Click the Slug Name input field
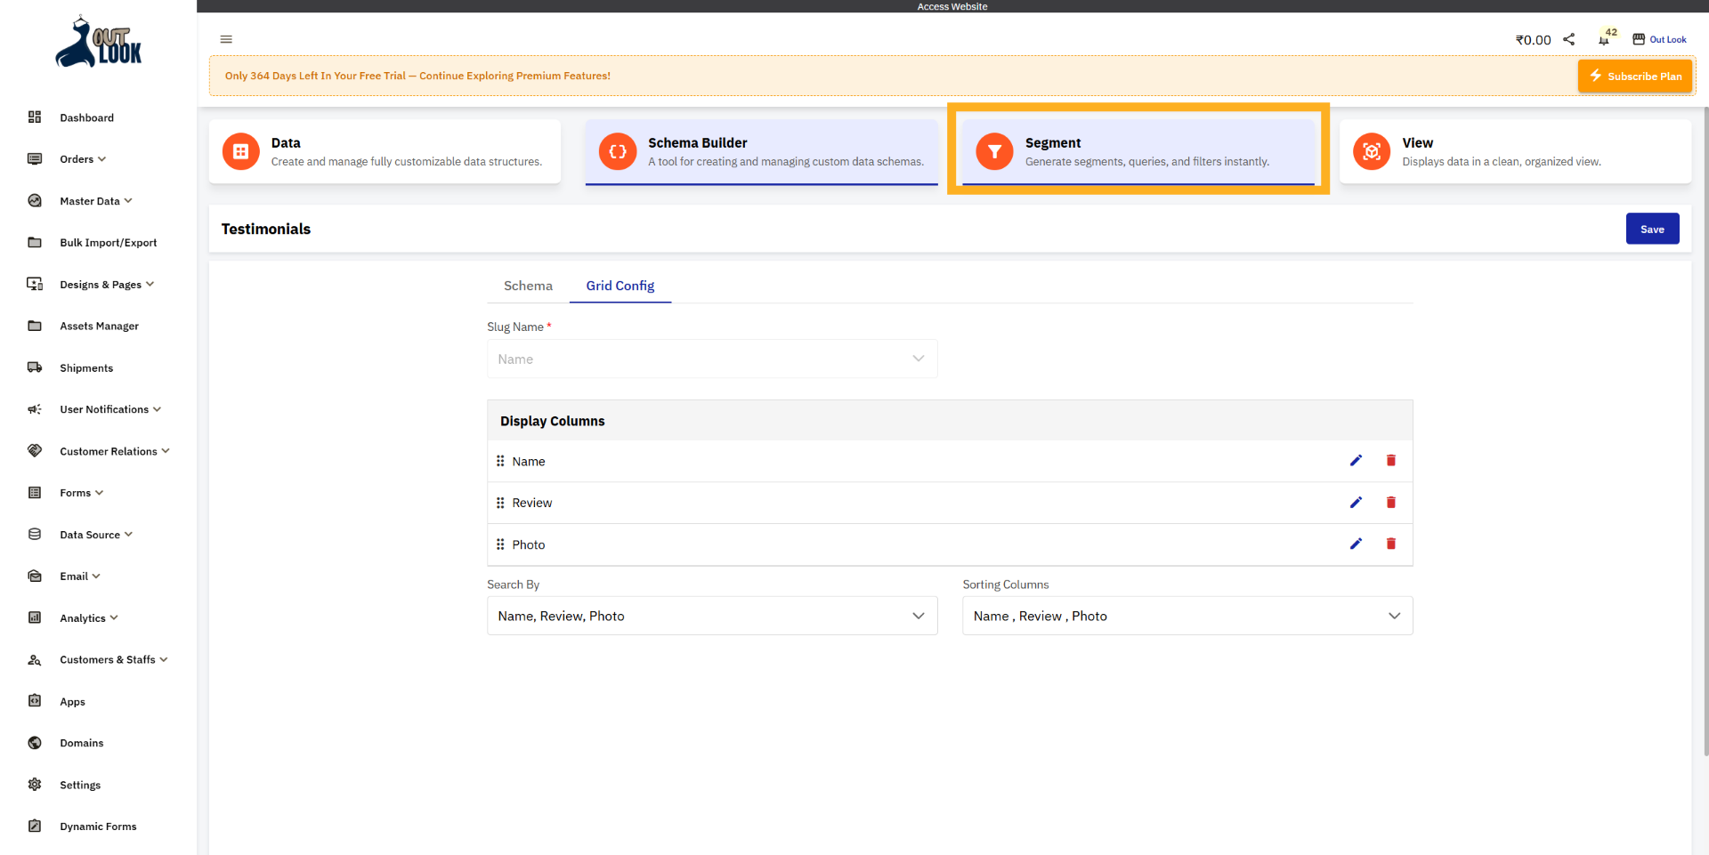The height and width of the screenshot is (855, 1709). pyautogui.click(x=711, y=359)
